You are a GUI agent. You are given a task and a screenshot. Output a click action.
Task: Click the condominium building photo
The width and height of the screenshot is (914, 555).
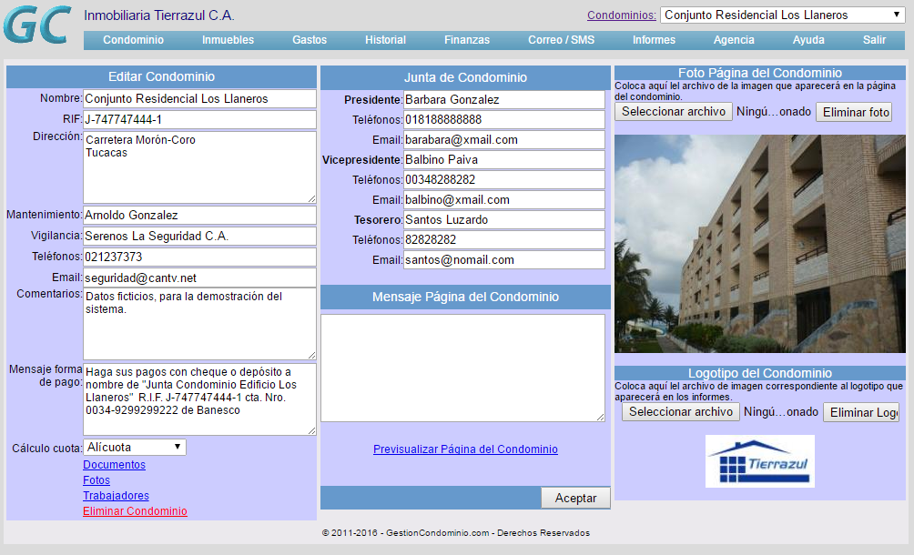tap(759, 243)
